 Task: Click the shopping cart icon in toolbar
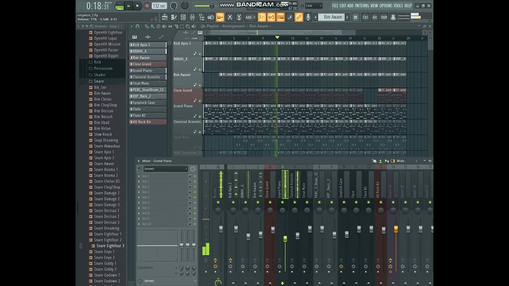356,17
